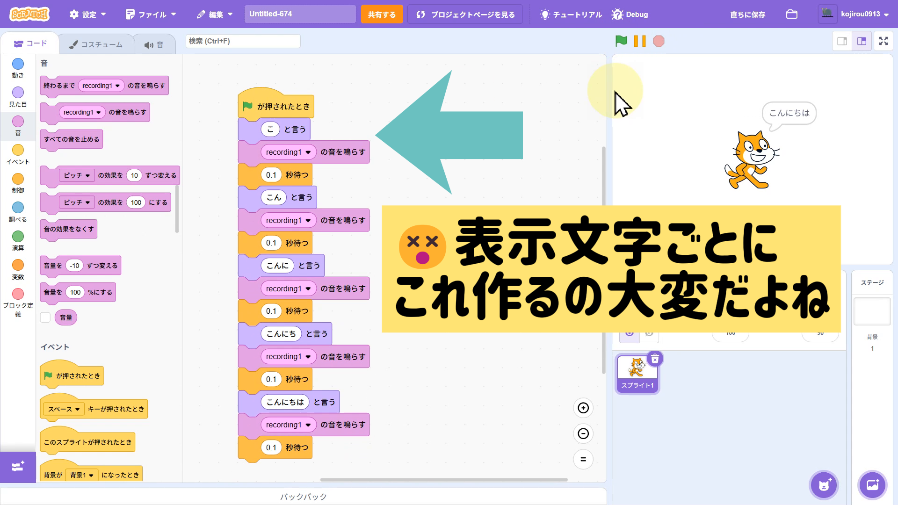Switch to the コスチューム tab
The width and height of the screenshot is (898, 505).
click(x=96, y=44)
